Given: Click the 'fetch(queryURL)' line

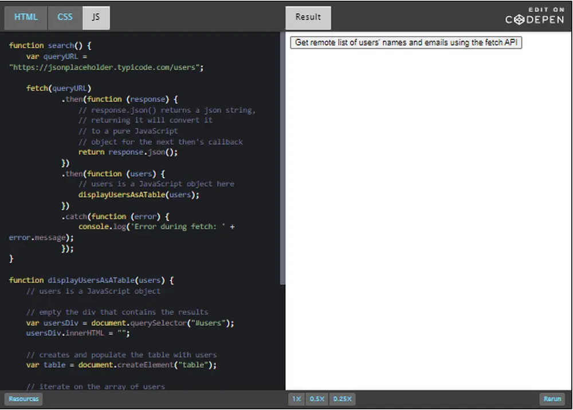Looking at the screenshot, I should point(58,88).
